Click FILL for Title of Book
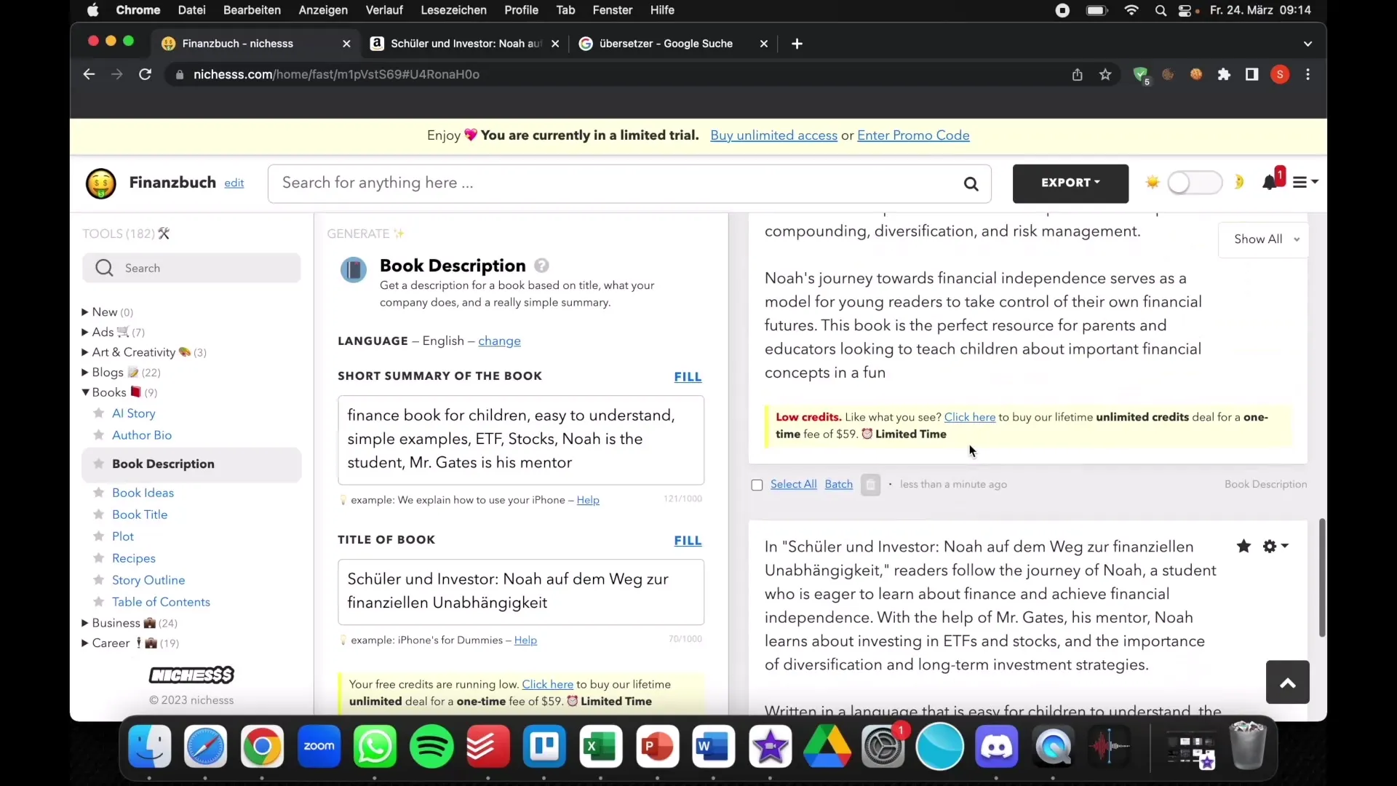The height and width of the screenshot is (786, 1397). [688, 541]
